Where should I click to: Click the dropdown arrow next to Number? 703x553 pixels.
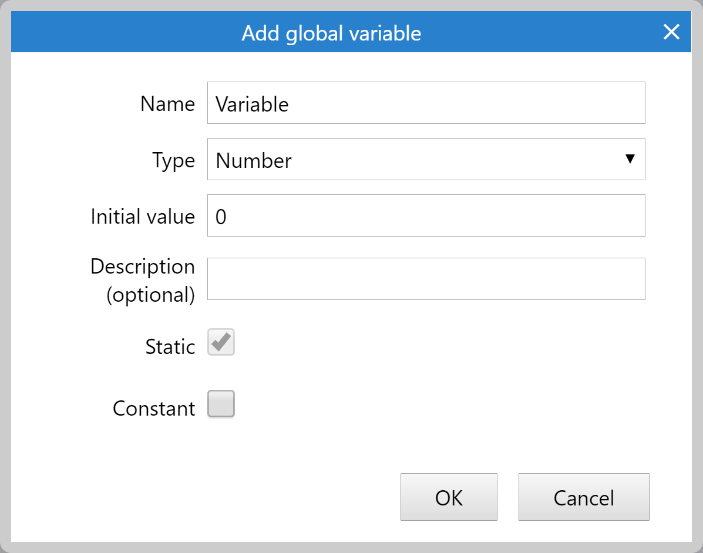pyautogui.click(x=630, y=159)
